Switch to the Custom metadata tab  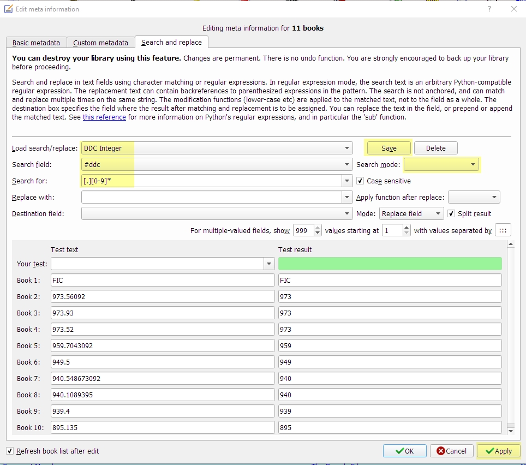pyautogui.click(x=100, y=43)
